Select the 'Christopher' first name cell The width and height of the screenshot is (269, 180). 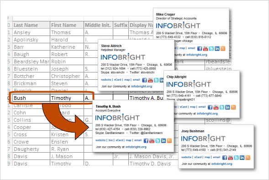[67, 76]
